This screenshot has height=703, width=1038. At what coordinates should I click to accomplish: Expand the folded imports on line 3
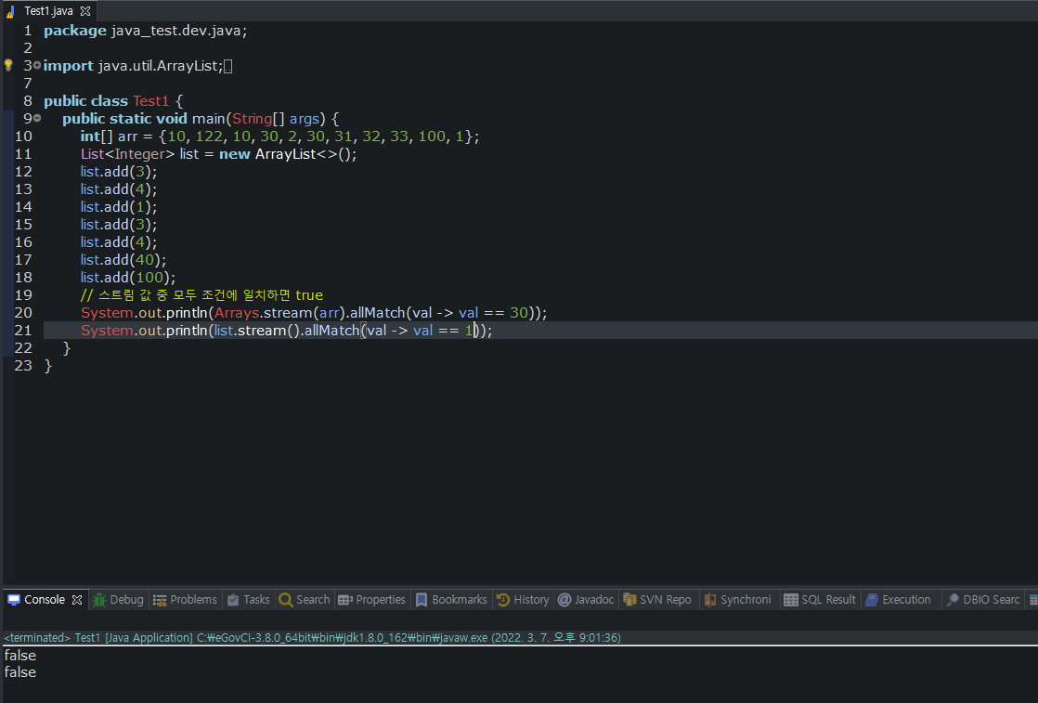37,65
